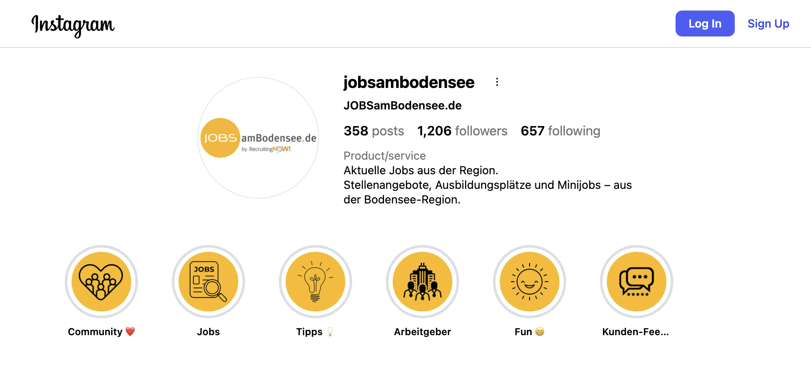Click the jobsambodensee username heading
Image resolution: width=811 pixels, height=385 pixels.
pos(409,82)
